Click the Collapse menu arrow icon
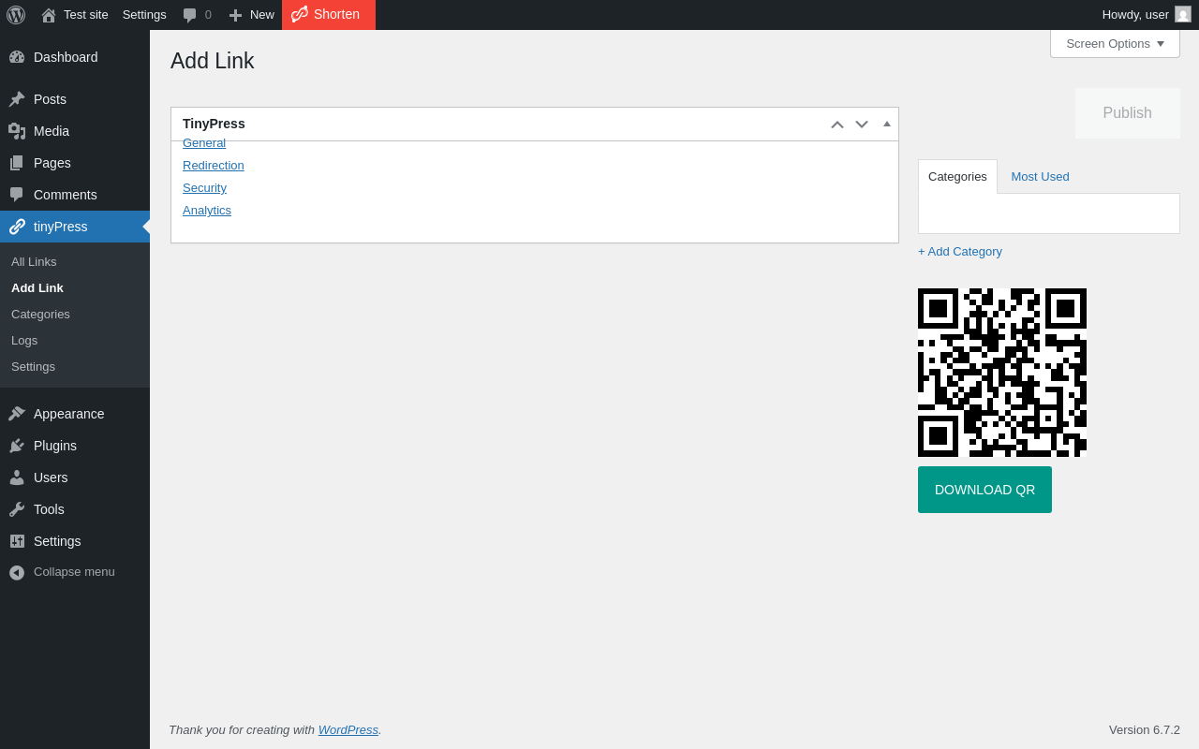This screenshot has width=1199, height=749. click(x=17, y=572)
